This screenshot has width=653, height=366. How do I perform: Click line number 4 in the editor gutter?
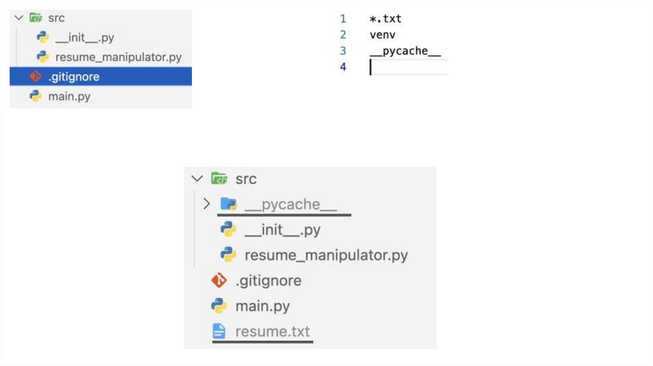(x=343, y=67)
